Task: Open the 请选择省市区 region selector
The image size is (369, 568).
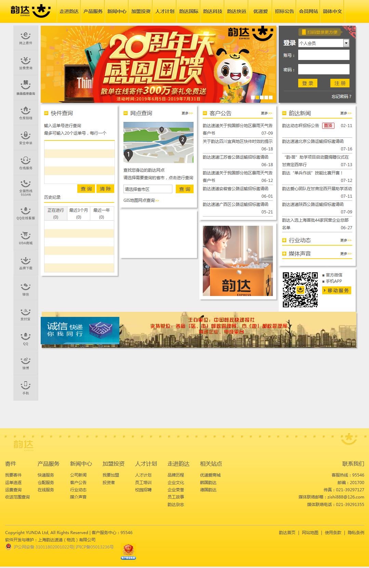Action: click(x=148, y=189)
